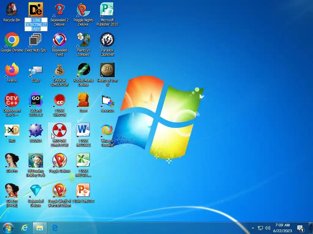Image resolution: width=313 pixels, height=234 pixels.
Task: Select the Plants Vs Zombies icon
Action: [x=83, y=40]
